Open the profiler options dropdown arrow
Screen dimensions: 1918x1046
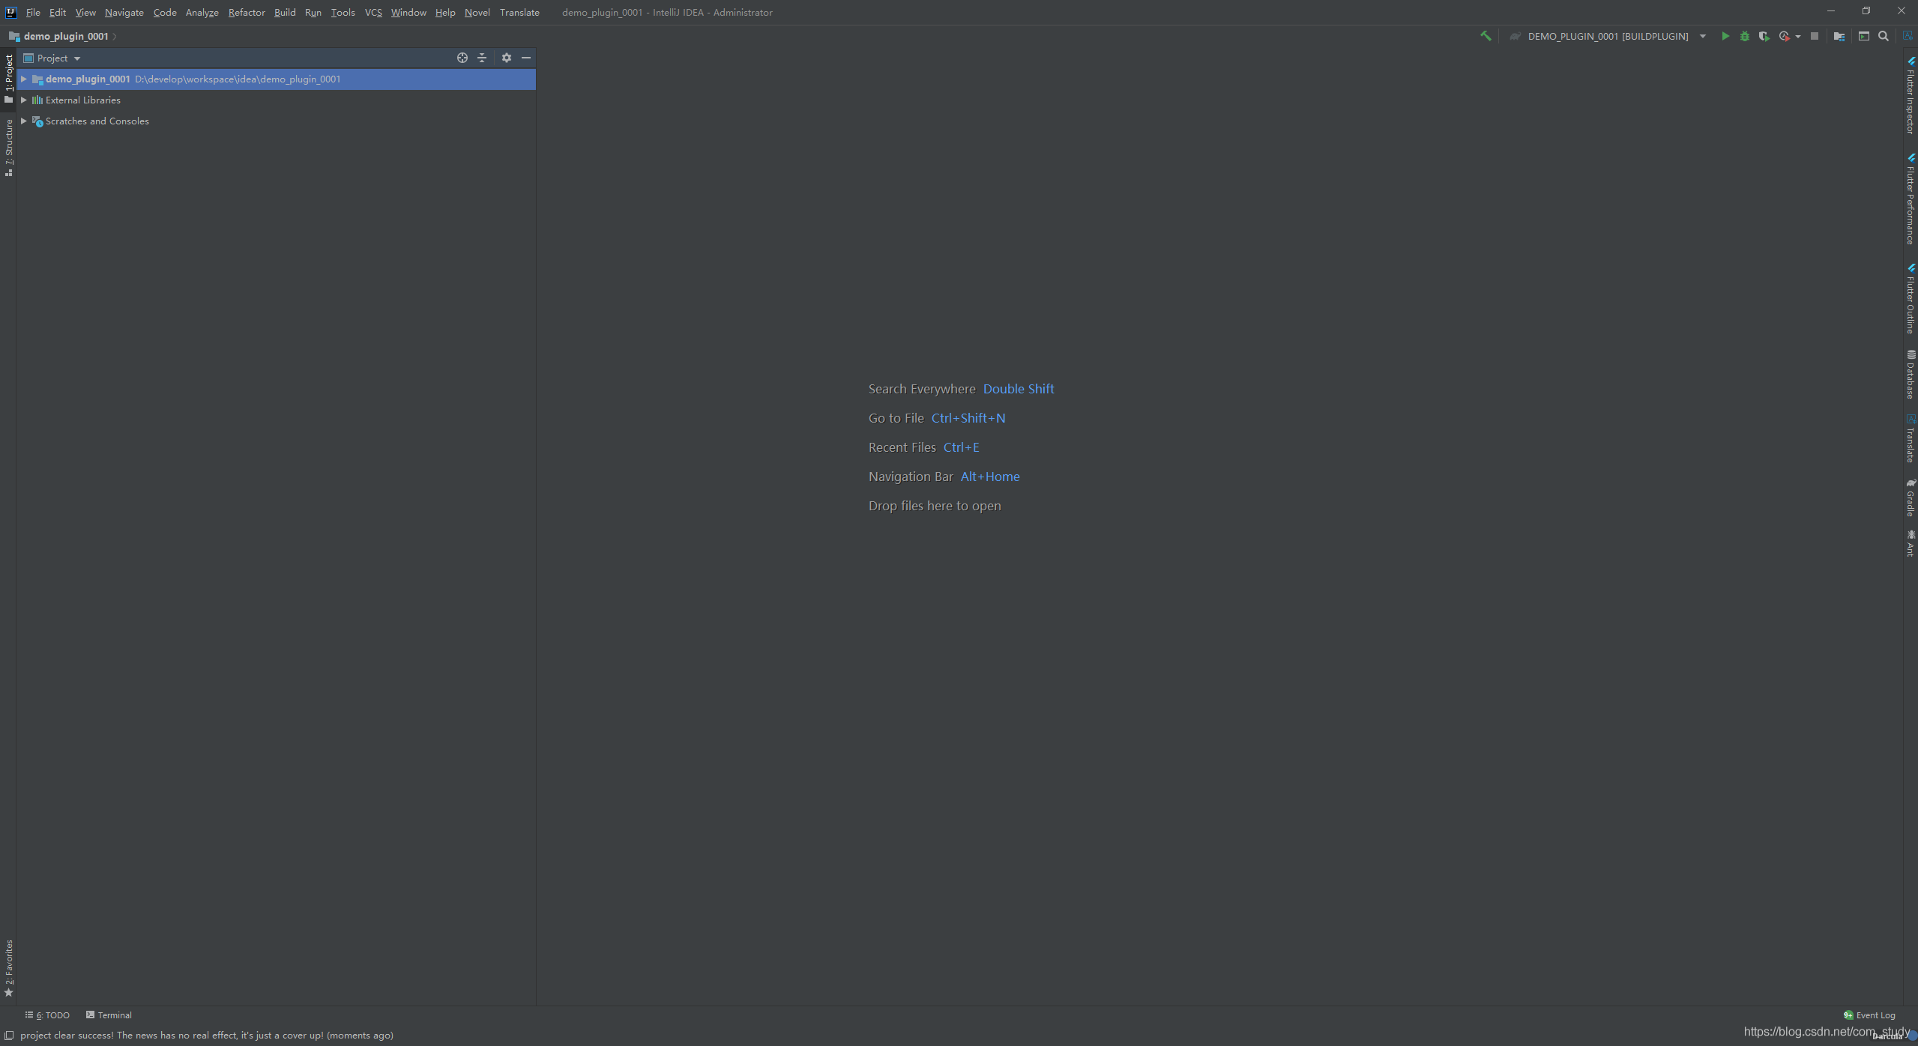[1797, 37]
